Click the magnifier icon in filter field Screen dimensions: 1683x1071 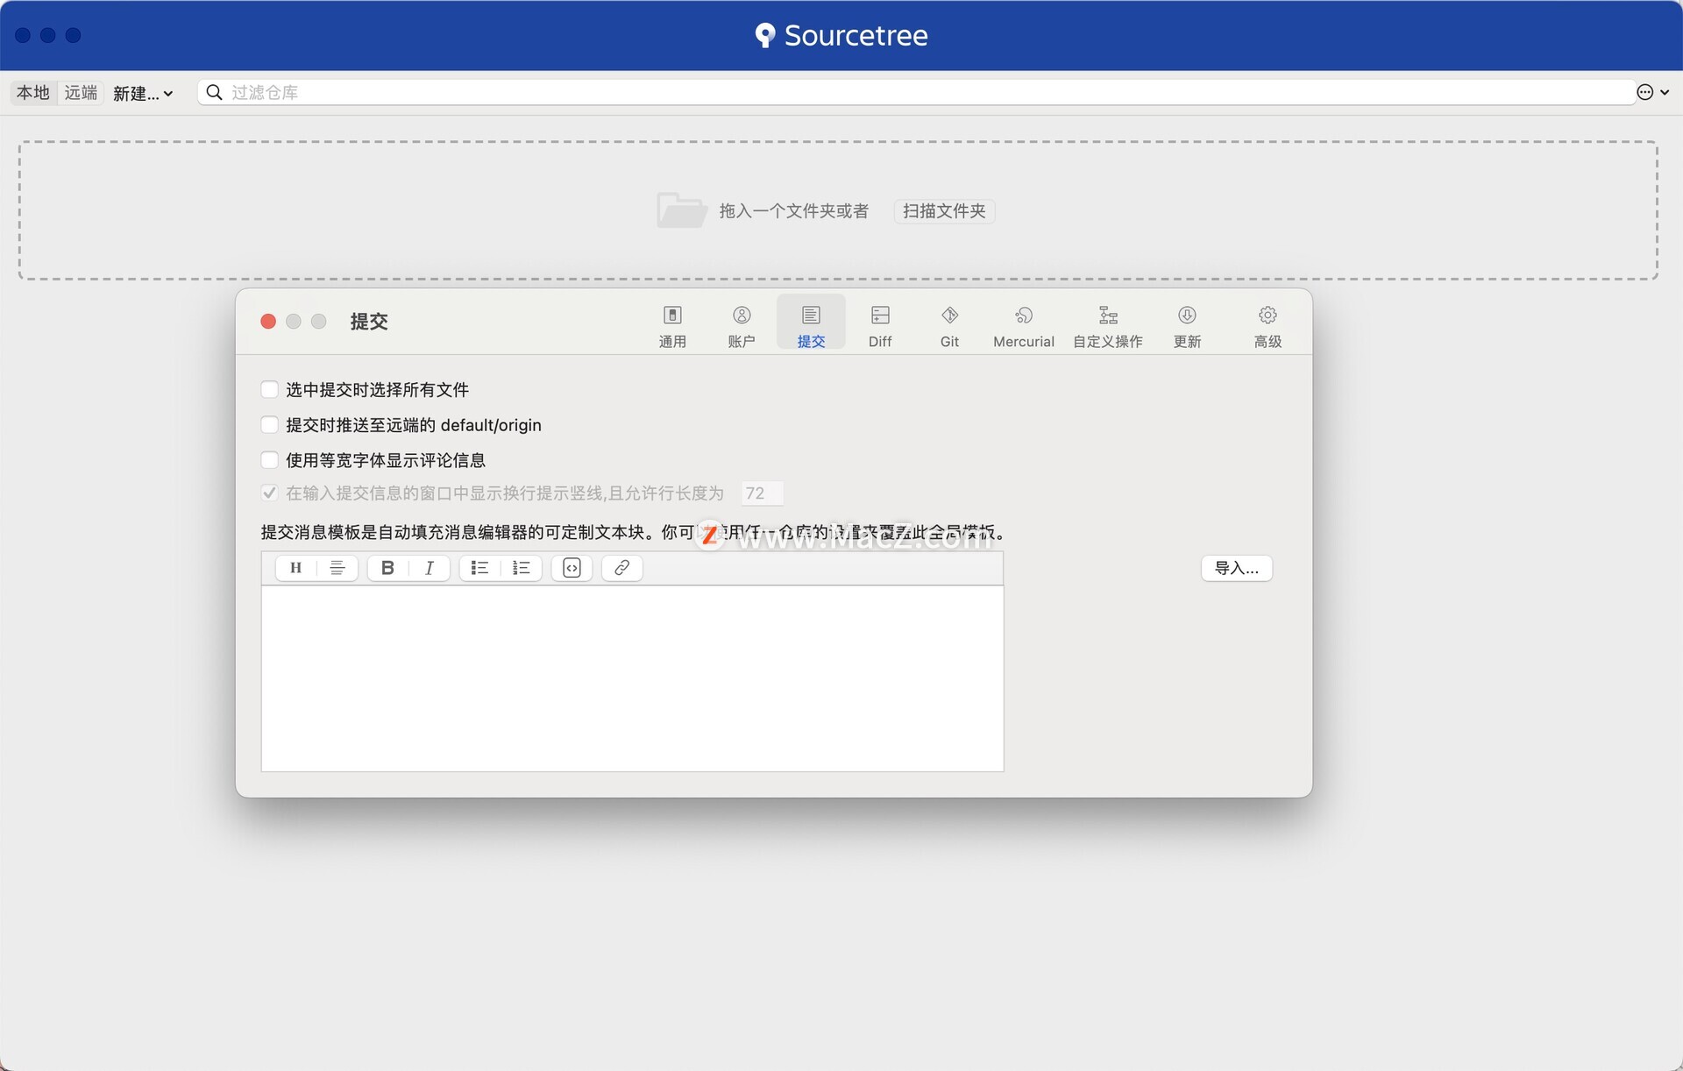coord(214,92)
